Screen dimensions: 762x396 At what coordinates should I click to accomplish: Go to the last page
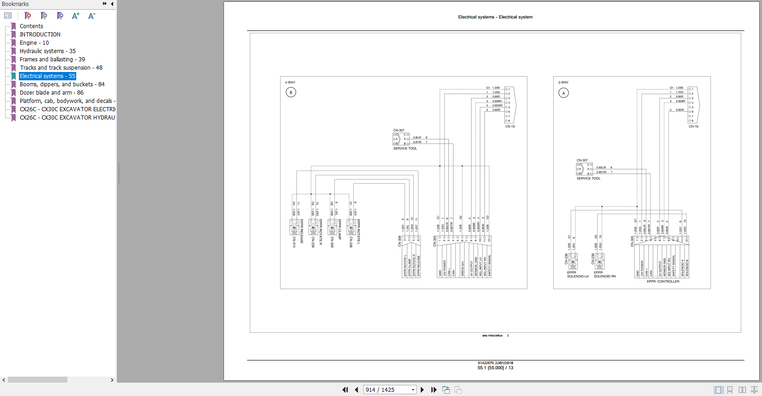434,390
